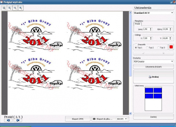Click the Drukuj print button
Image resolution: width=176 pixels, height=127 pixels.
point(153,77)
